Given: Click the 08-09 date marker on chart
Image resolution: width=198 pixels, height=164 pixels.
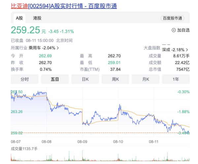Looking at the screenshot, I should click(x=82, y=141).
